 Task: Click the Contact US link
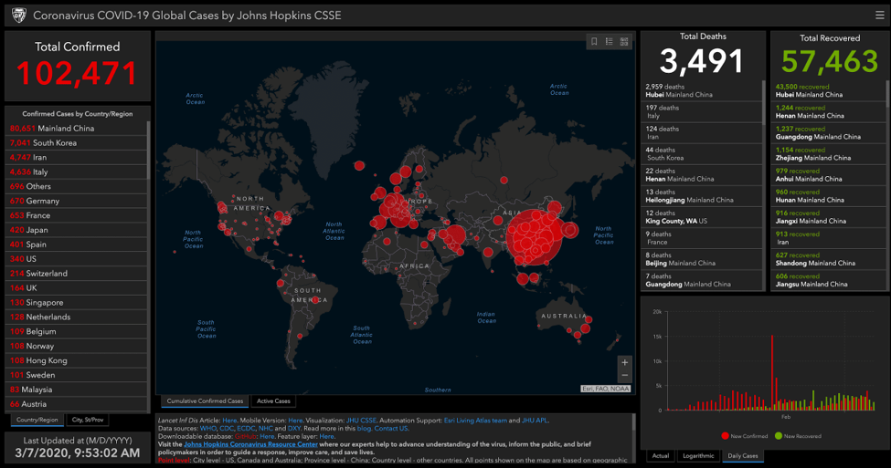(x=390, y=428)
